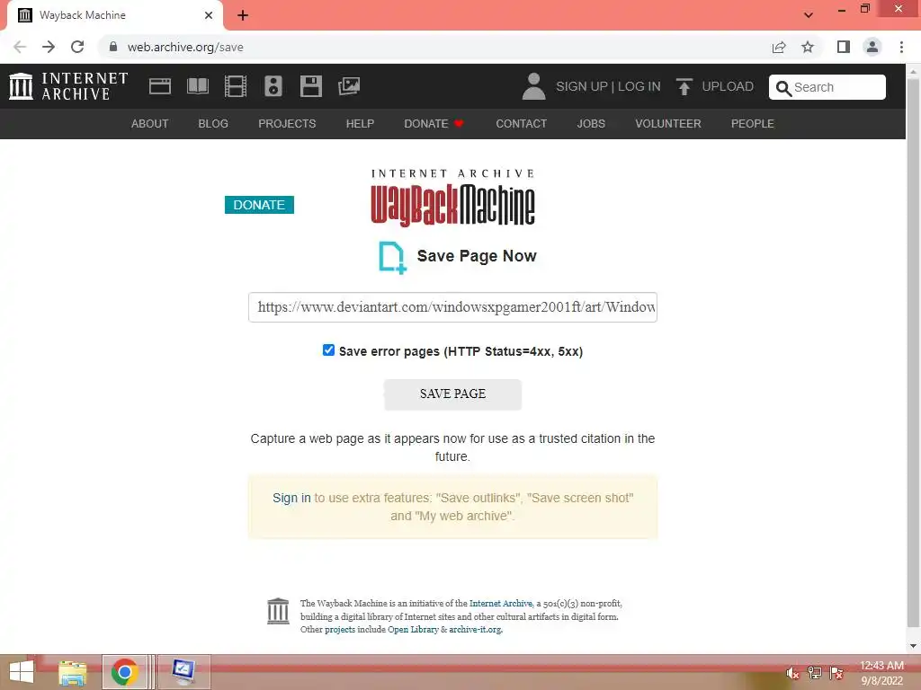
Task: Click the Wayback Machine logo
Action: (x=452, y=199)
